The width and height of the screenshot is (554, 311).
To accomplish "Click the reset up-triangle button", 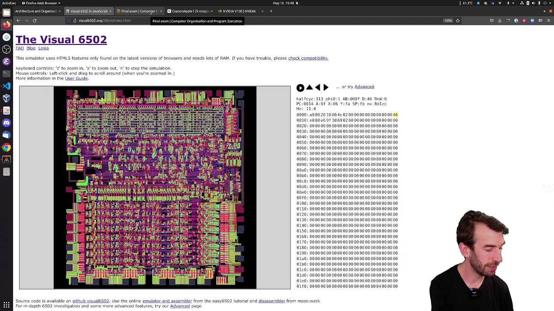I will (309, 87).
